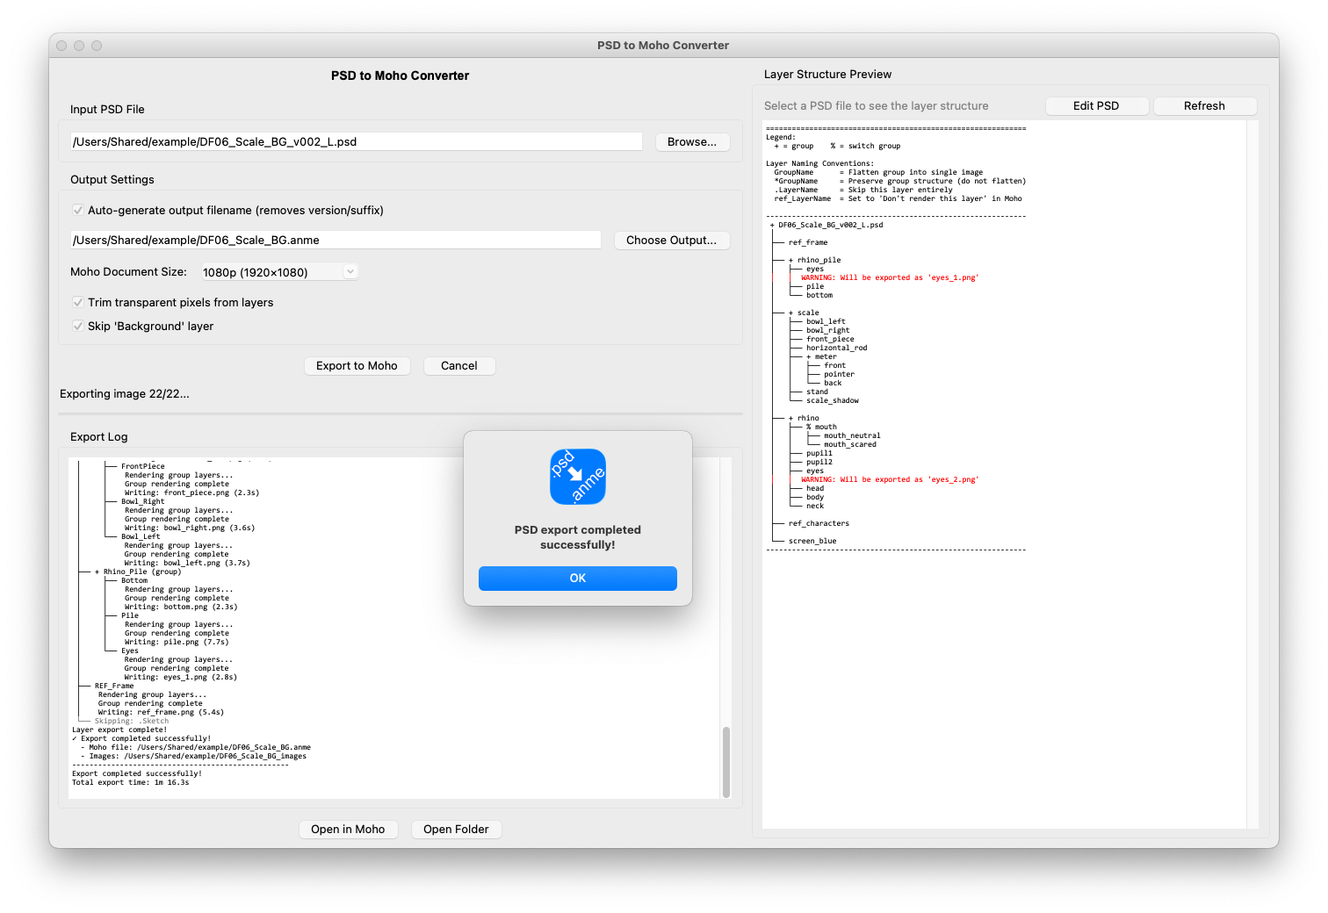Toggle Trim transparent pixels from layers
1328x913 pixels.
click(x=78, y=302)
